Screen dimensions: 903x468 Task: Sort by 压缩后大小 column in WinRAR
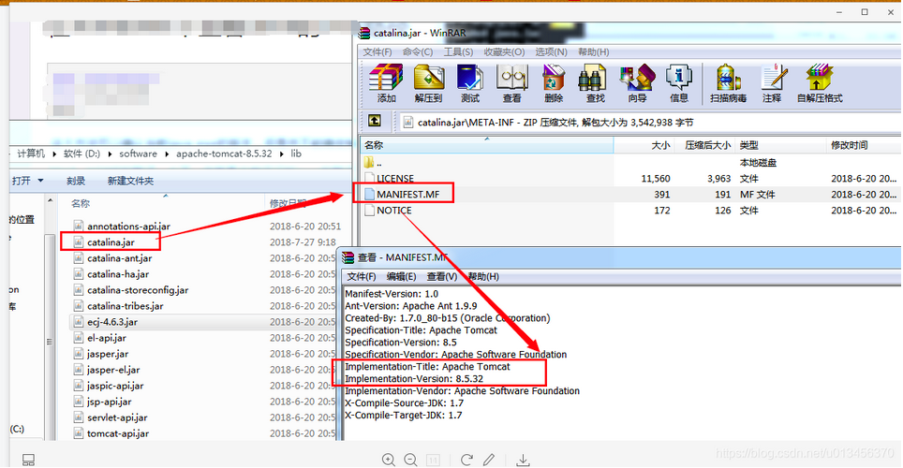pyautogui.click(x=707, y=145)
